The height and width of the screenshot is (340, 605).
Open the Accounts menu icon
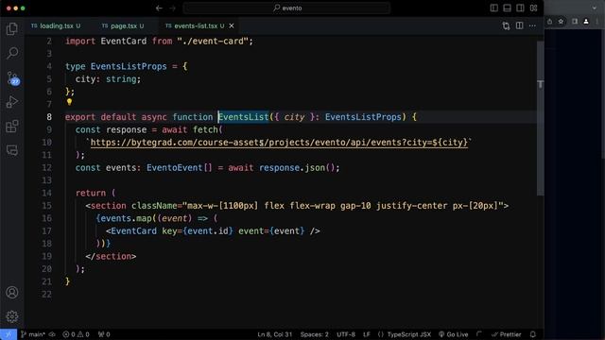[12, 293]
